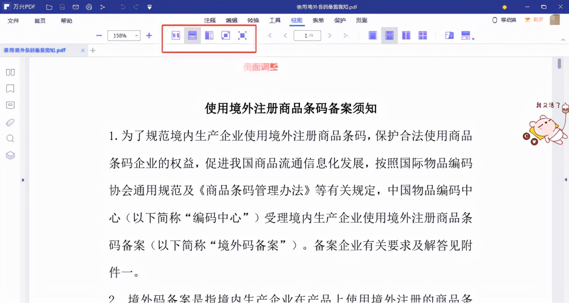Toggle the fit-width view mode
Viewport: 569px width, 303px height.
pos(192,35)
